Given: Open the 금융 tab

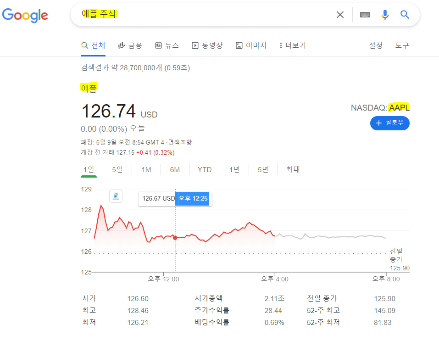Looking at the screenshot, I should pyautogui.click(x=130, y=45).
